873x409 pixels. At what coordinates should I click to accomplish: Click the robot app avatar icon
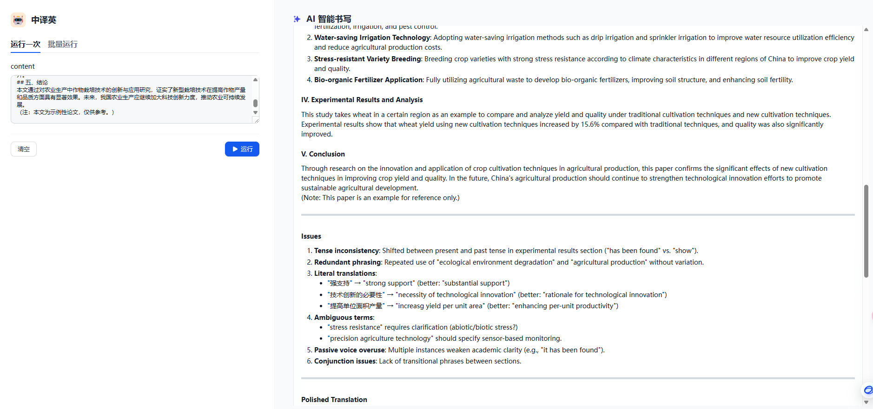(x=18, y=20)
